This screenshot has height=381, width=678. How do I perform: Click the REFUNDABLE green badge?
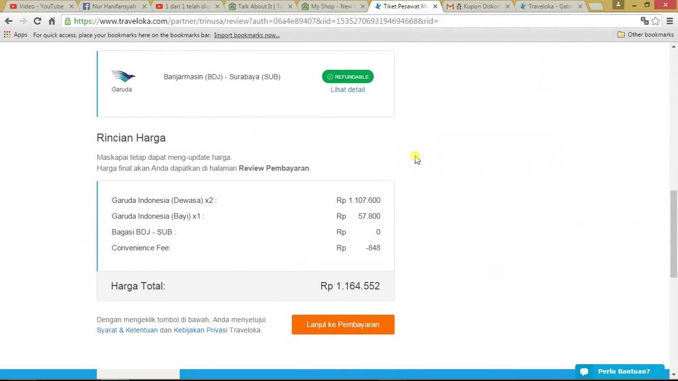pyautogui.click(x=347, y=77)
